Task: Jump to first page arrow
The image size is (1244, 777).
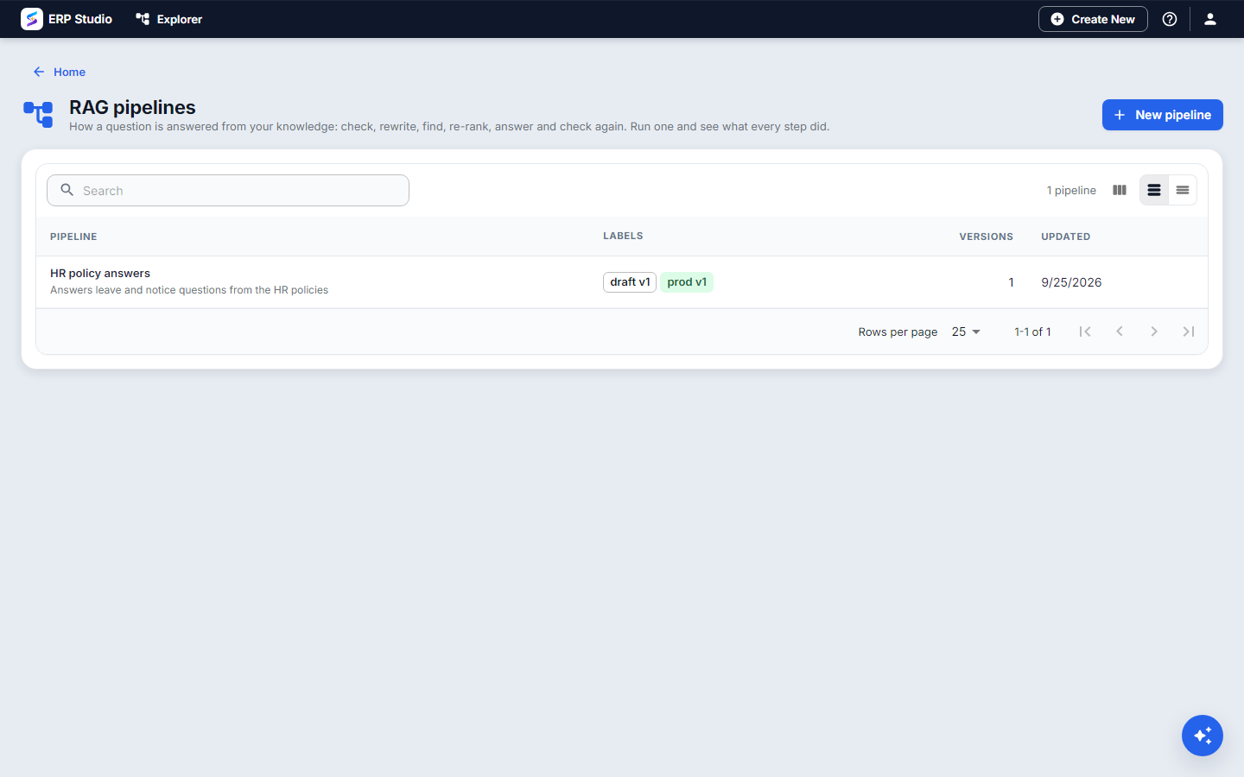Action: point(1085,332)
